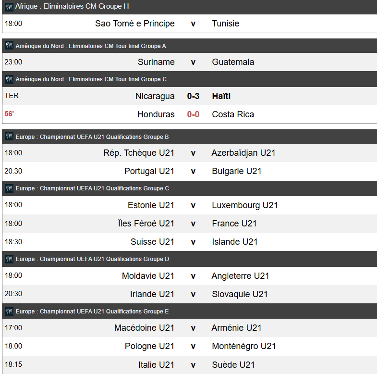Click the red 56' live minute indicator

[x=9, y=114]
